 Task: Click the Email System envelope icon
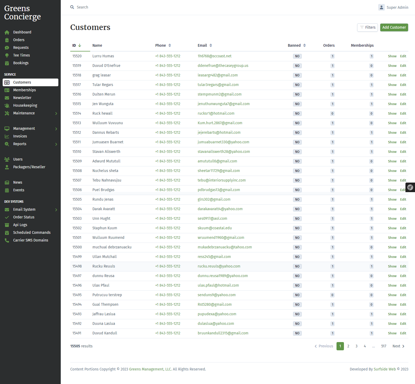(x=7, y=209)
